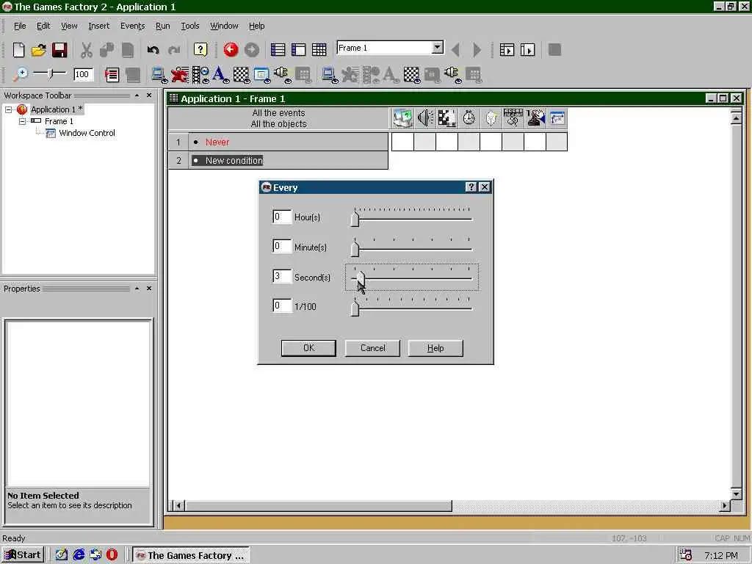752x564 pixels.
Task: Click Workspace Toolbar panel's small arrow
Action: [137, 95]
